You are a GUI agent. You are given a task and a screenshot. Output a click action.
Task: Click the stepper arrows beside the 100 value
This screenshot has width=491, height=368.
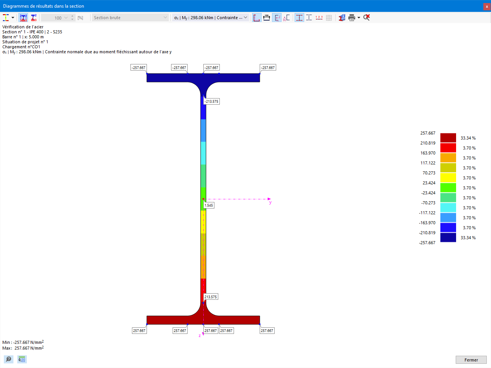[x=72, y=18]
